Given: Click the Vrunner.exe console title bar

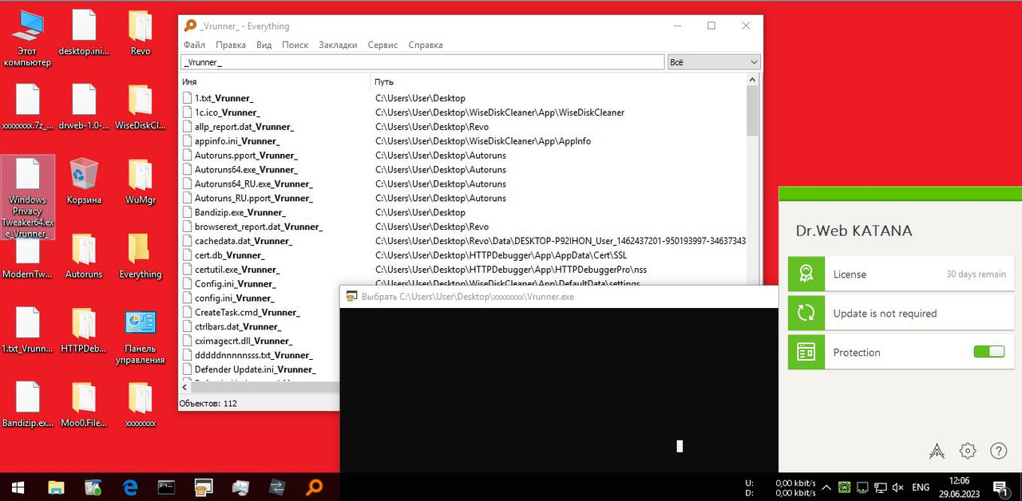Looking at the screenshot, I should pos(559,296).
